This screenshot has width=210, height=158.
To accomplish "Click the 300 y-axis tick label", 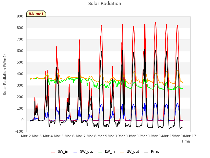I will (x=20, y=86).
